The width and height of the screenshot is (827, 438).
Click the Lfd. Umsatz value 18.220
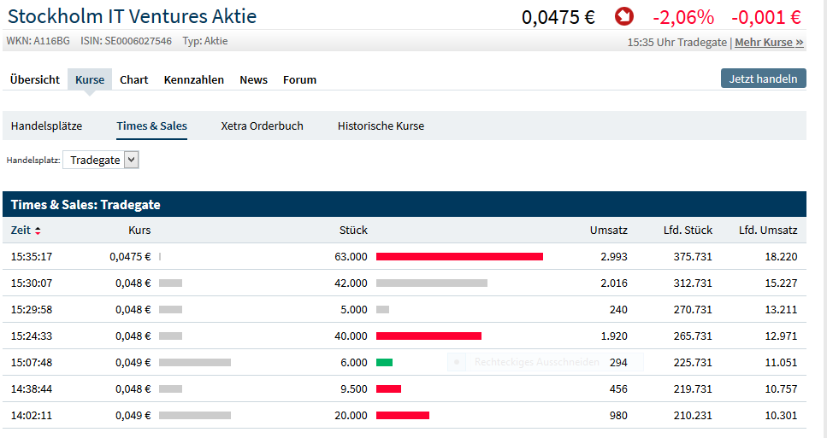[781, 257]
